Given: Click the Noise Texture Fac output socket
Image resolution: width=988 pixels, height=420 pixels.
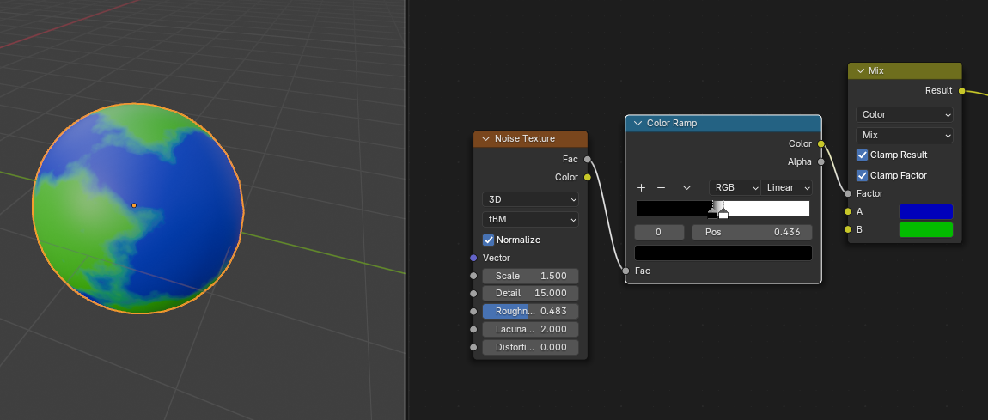Looking at the screenshot, I should 587,159.
